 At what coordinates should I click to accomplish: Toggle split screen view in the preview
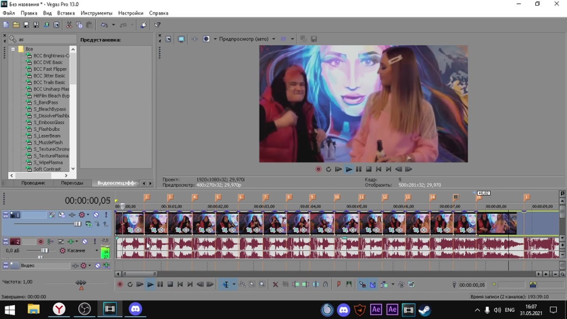click(x=206, y=39)
